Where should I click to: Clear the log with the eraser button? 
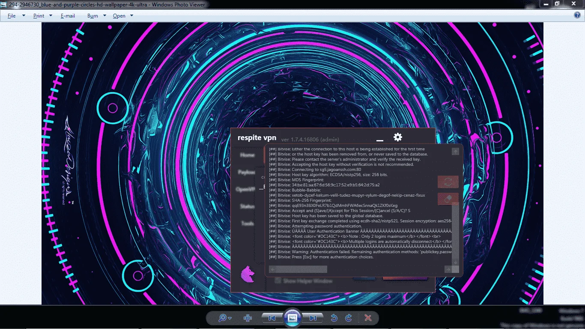coord(448,199)
